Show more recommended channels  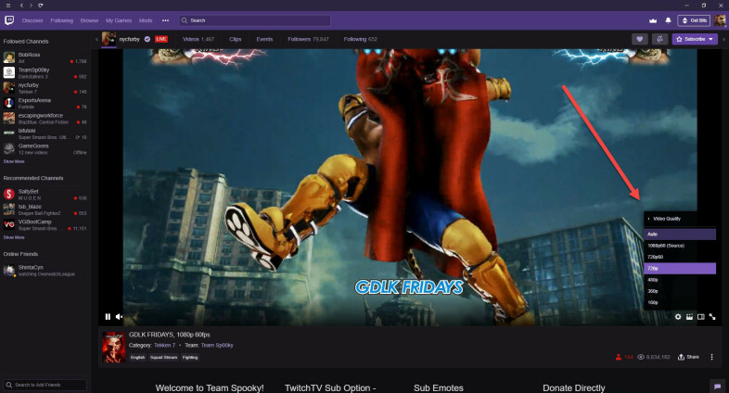coord(14,237)
